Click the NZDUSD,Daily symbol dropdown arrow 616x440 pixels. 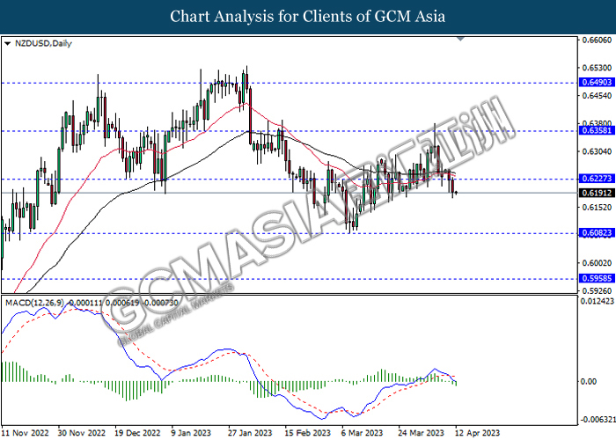[x=7, y=44]
